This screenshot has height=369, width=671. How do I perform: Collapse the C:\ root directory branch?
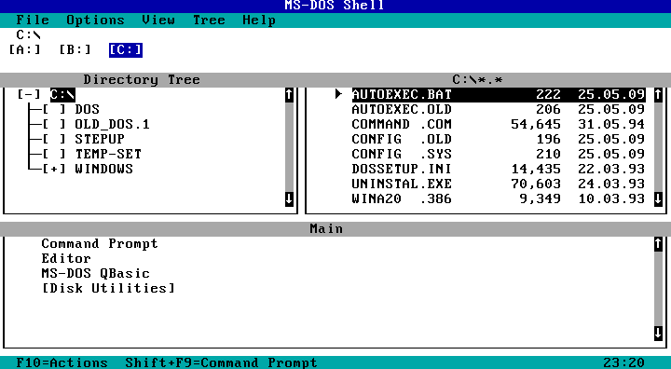[x=29, y=94]
